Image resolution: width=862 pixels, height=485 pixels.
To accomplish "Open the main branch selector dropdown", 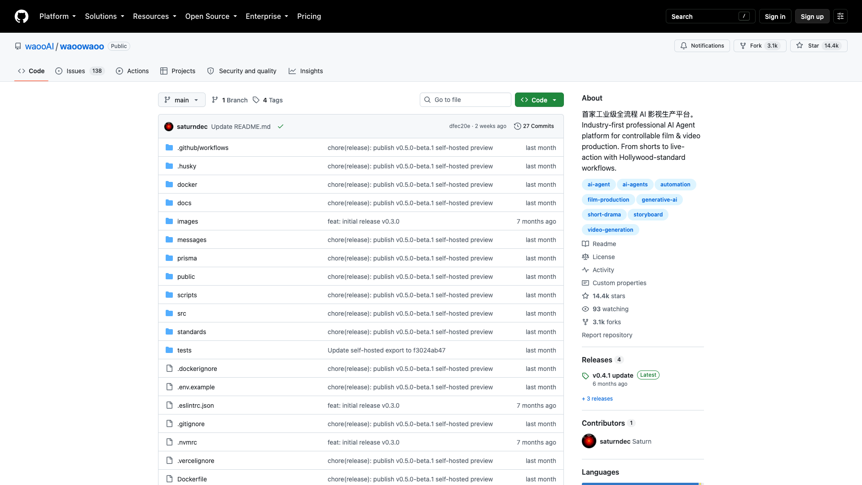I will [x=182, y=100].
